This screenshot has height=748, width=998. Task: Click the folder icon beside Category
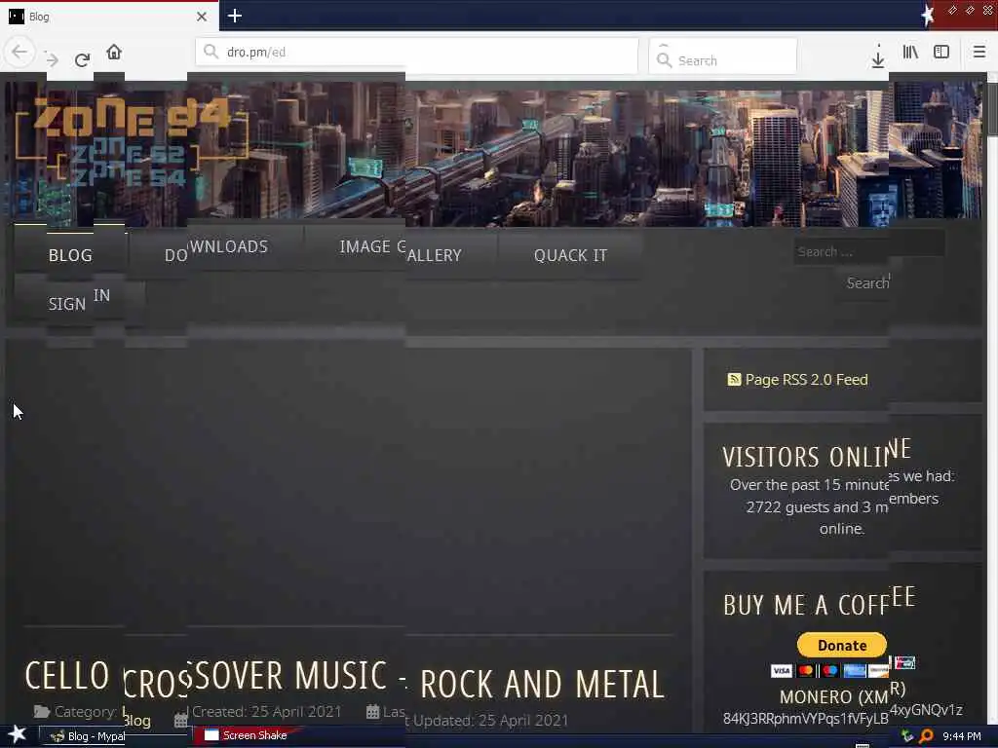pos(42,712)
